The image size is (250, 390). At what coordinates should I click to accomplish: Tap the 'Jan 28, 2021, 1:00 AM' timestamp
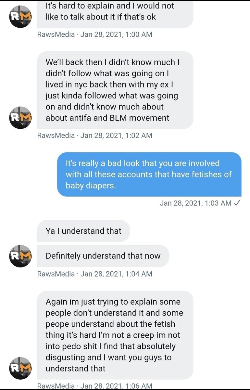pos(116,34)
